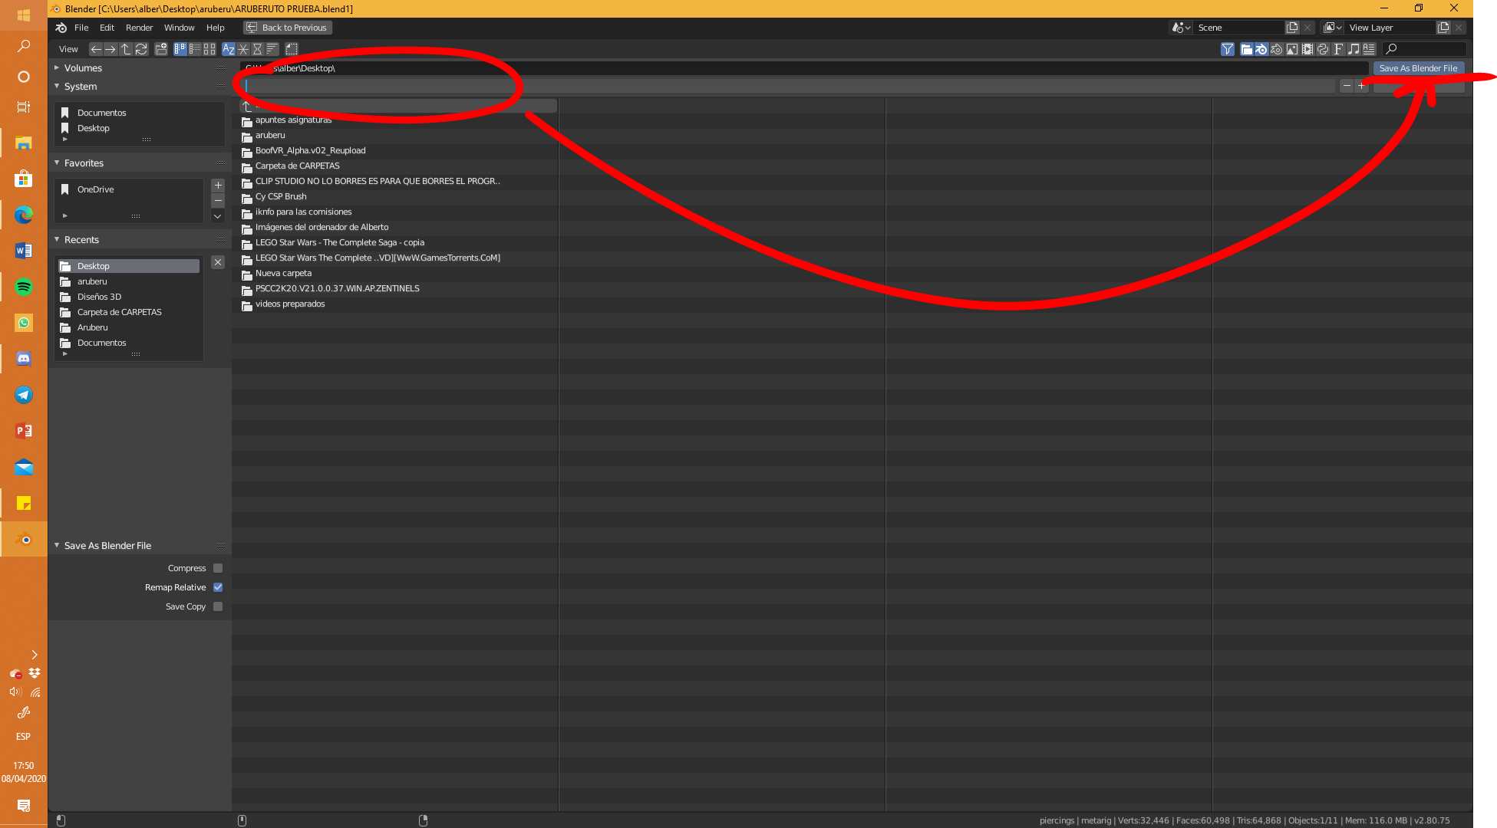Image resolution: width=1497 pixels, height=828 pixels.
Task: Open the Render menu
Action: click(139, 28)
